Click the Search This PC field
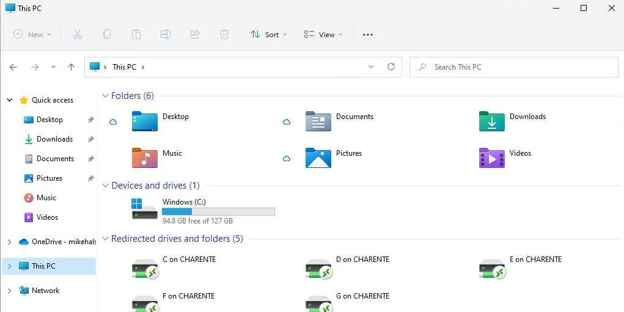Screen dimensions: 624x312 click(x=514, y=67)
